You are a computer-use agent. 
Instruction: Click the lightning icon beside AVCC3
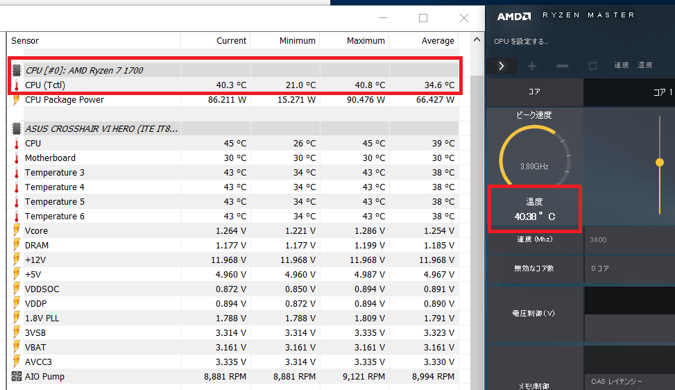[x=17, y=362]
